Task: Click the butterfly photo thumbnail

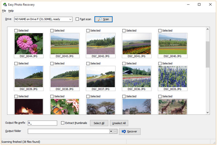Action: tap(65, 107)
